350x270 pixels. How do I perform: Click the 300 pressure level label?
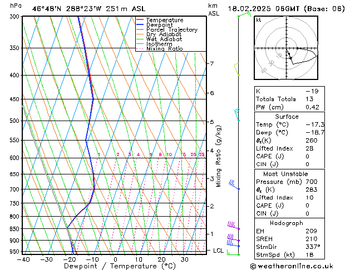(x=16, y=17)
